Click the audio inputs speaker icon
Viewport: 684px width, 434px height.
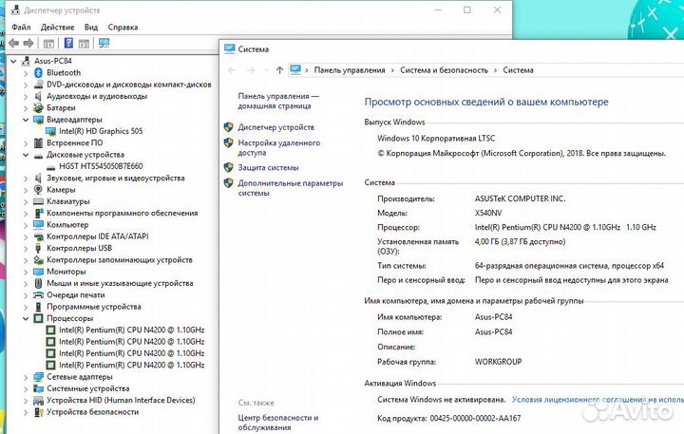tap(38, 96)
